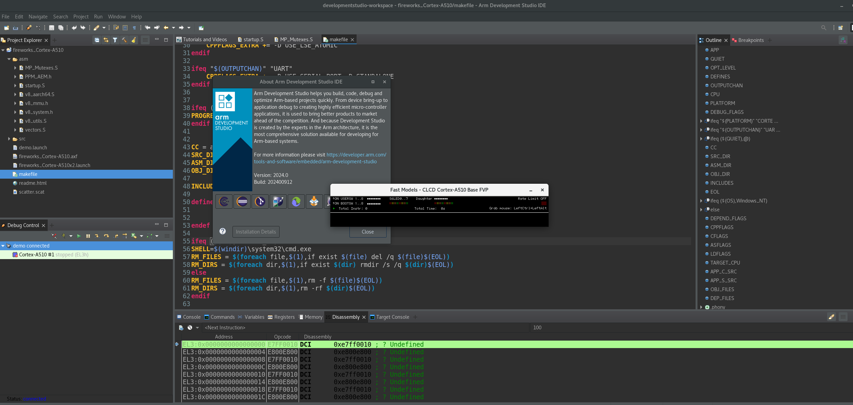Viewport: 853px width, 405px height.
Task: Click the instruction count field showing 100
Action: tap(692, 328)
